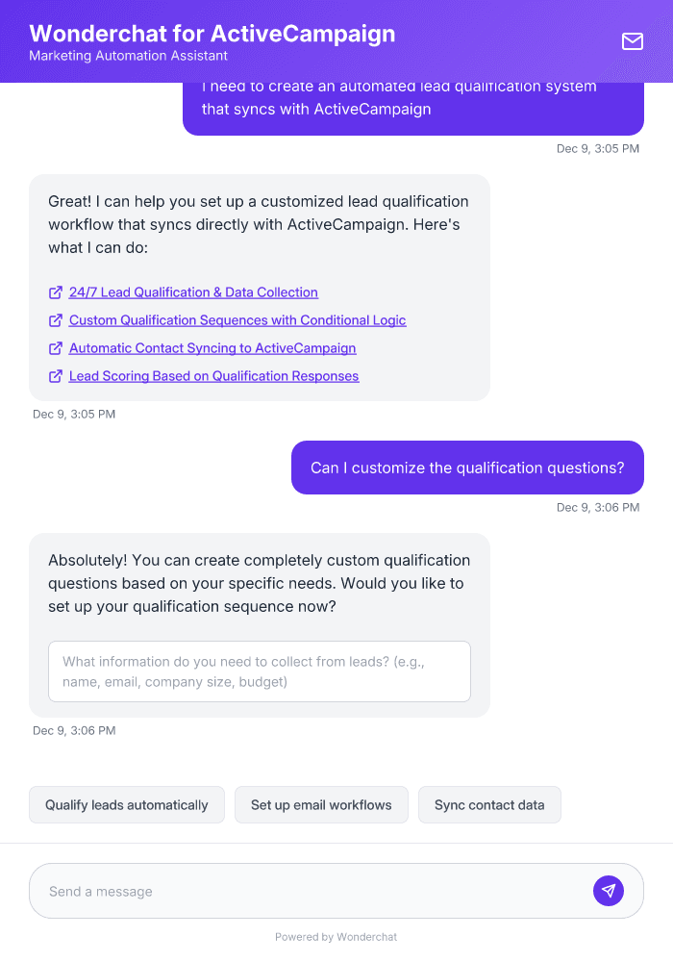Click the assistant's customization reply bubble
This screenshot has height=962, width=673.
260,583
